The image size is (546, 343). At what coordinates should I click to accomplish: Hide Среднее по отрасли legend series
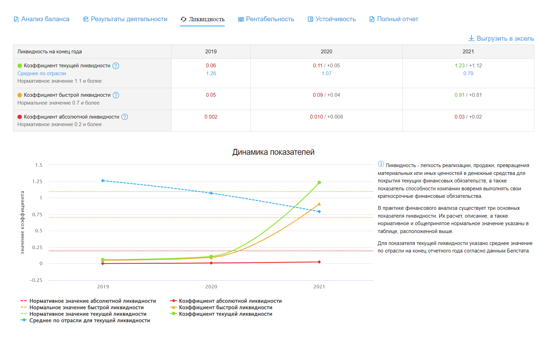pyautogui.click(x=90, y=320)
